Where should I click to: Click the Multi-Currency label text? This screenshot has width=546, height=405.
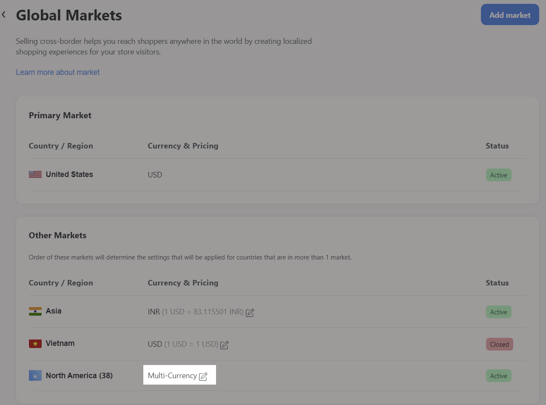tap(172, 376)
